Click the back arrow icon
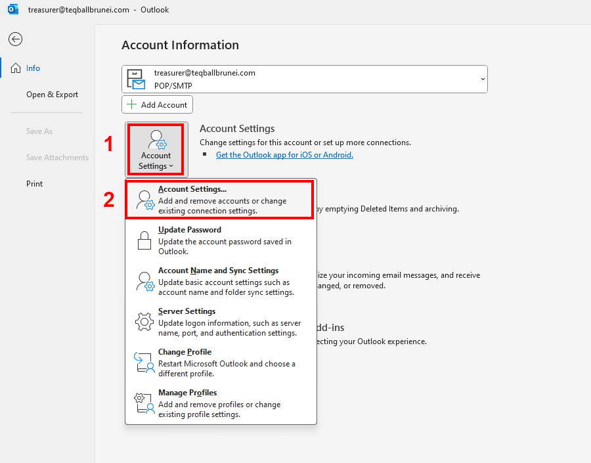The height and width of the screenshot is (463, 591). 15,39
